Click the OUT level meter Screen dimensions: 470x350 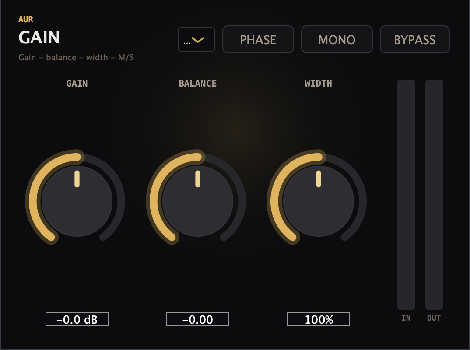(434, 195)
